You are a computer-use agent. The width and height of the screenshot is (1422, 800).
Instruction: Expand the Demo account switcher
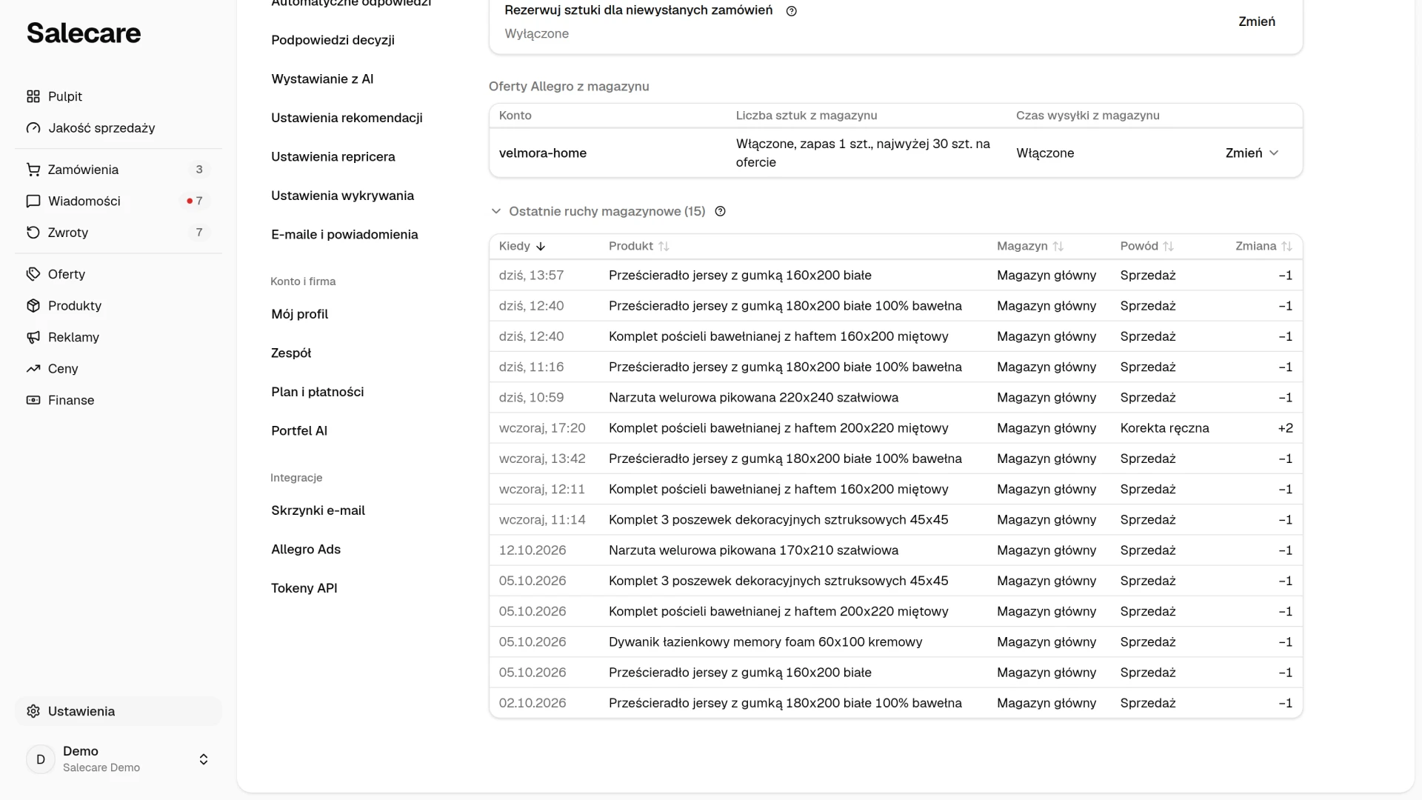[x=204, y=759]
